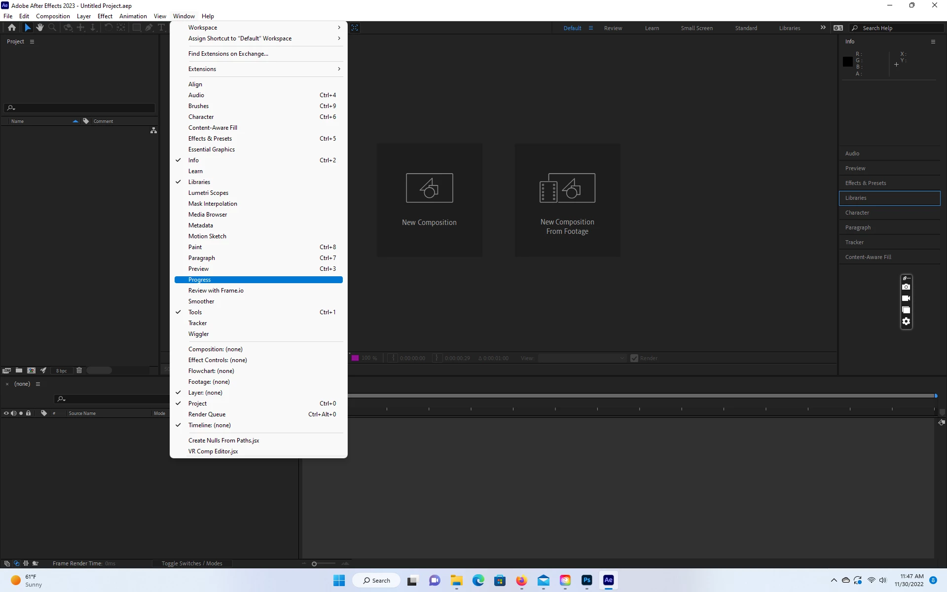This screenshot has width=947, height=592.
Task: Open Render Queue from Window menu
Action: (207, 414)
